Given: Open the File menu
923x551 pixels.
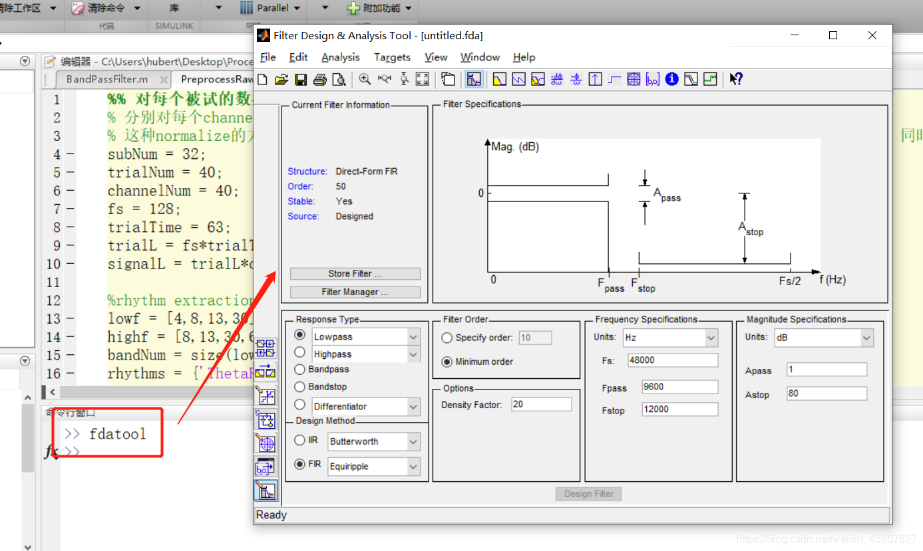Looking at the screenshot, I should click(x=268, y=57).
